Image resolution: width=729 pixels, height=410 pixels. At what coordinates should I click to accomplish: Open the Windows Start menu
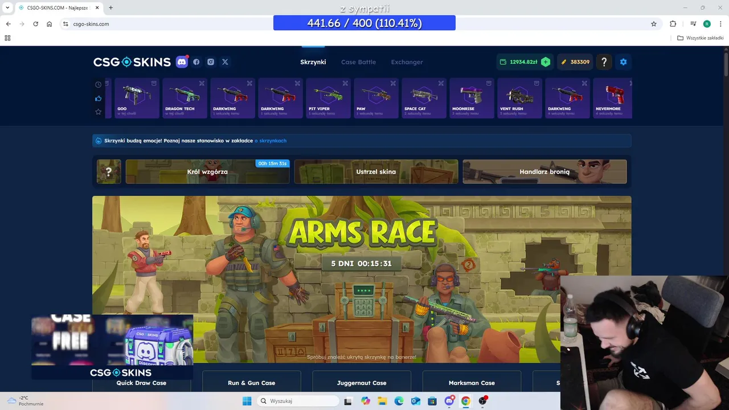247,401
